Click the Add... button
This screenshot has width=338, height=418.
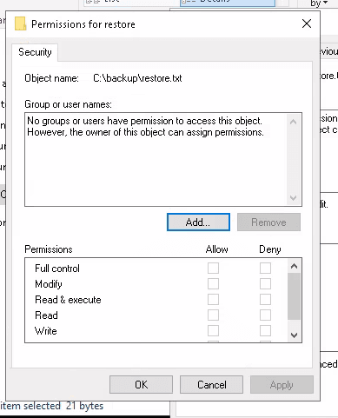click(198, 222)
